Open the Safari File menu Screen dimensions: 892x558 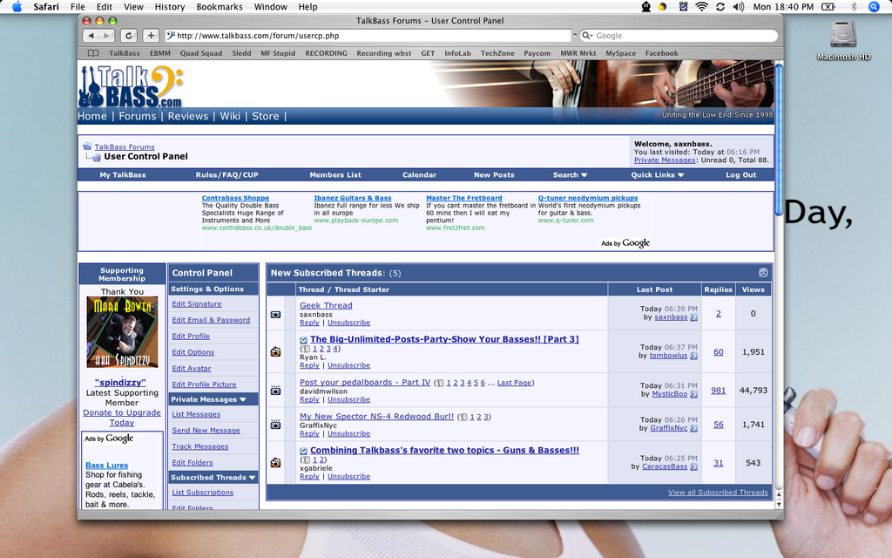78,7
